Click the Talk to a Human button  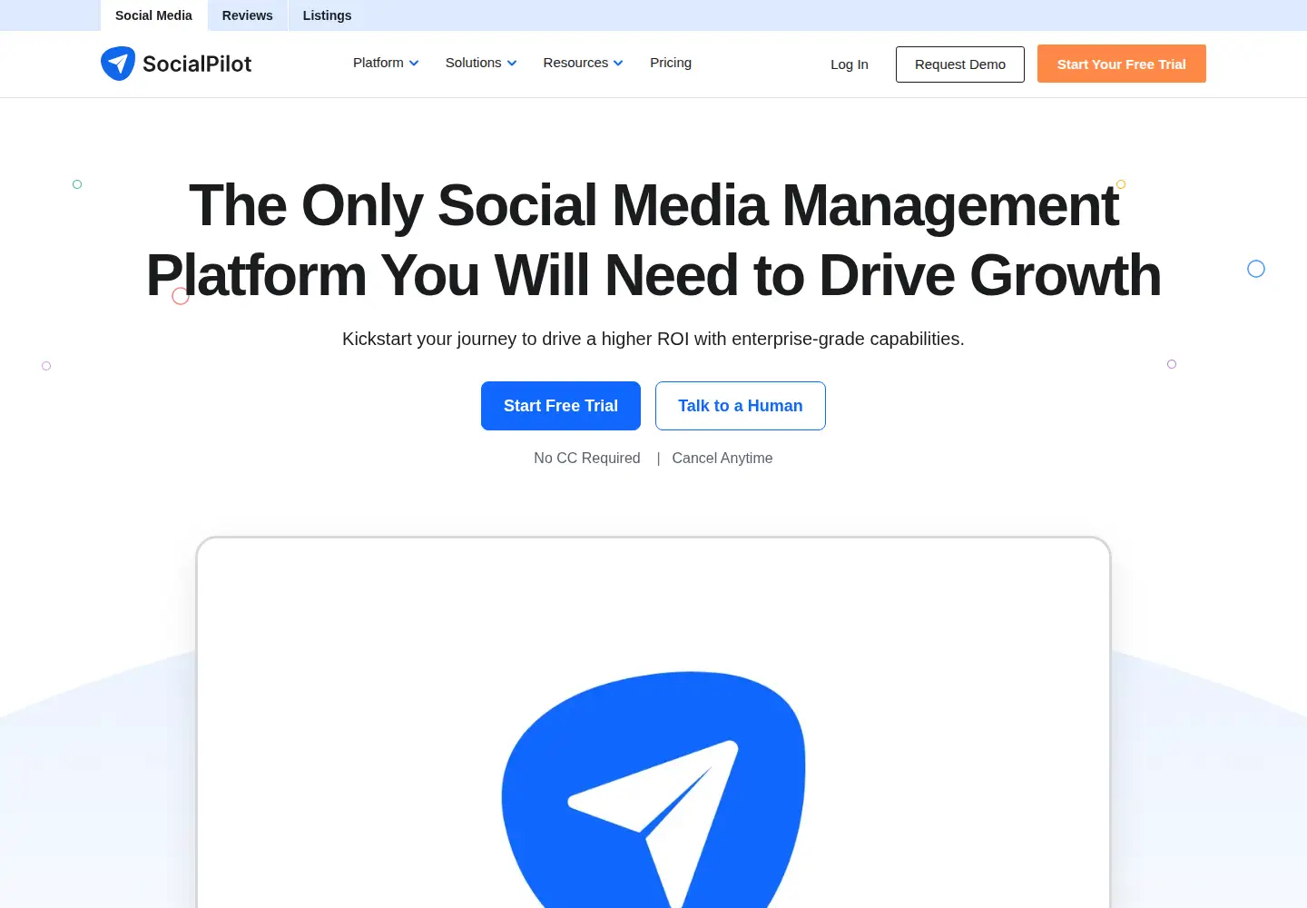741,406
